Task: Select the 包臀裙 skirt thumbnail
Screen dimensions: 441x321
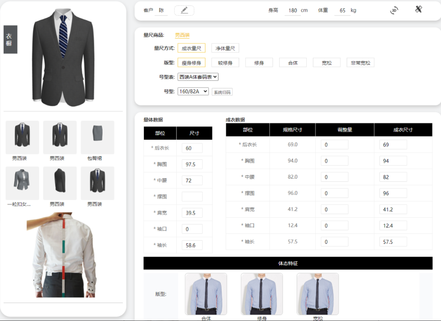Action: click(x=97, y=137)
